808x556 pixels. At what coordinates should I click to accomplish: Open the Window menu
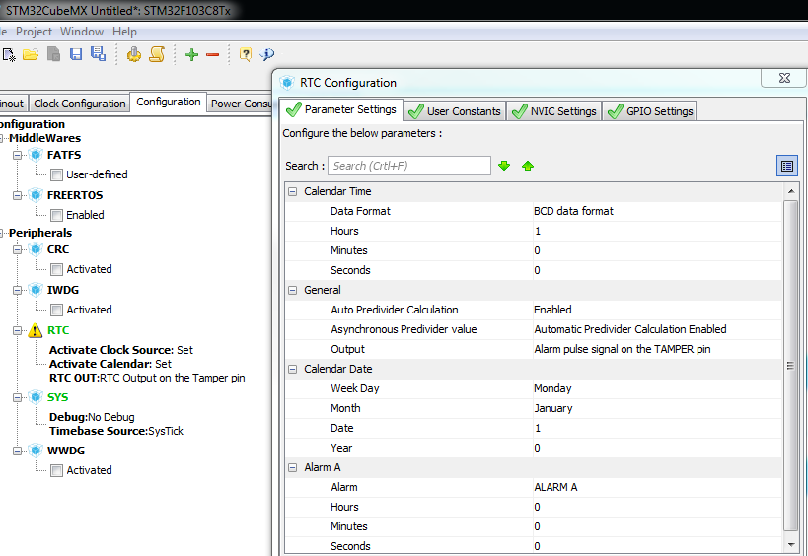[x=82, y=32]
